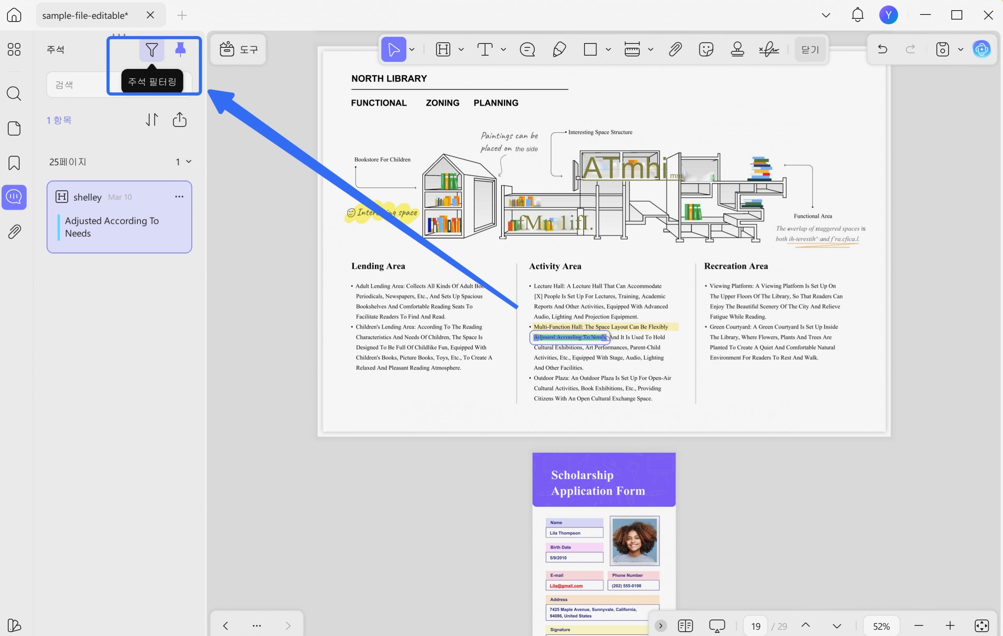Image resolution: width=1003 pixels, height=636 pixels.
Task: Click the 1 항목 item count label
Action: [59, 120]
